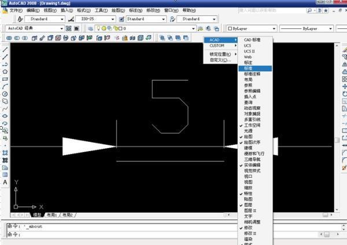347x245 pixels.
Task: Toggle the 特性 toolbar entry
Action: point(248,193)
